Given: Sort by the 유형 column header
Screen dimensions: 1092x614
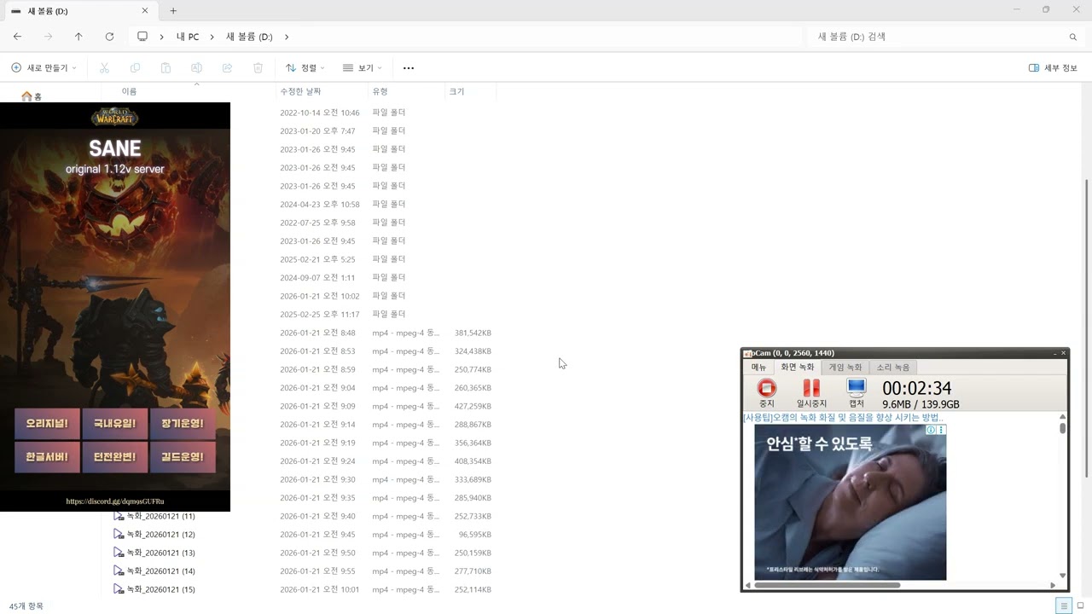Looking at the screenshot, I should [380, 91].
